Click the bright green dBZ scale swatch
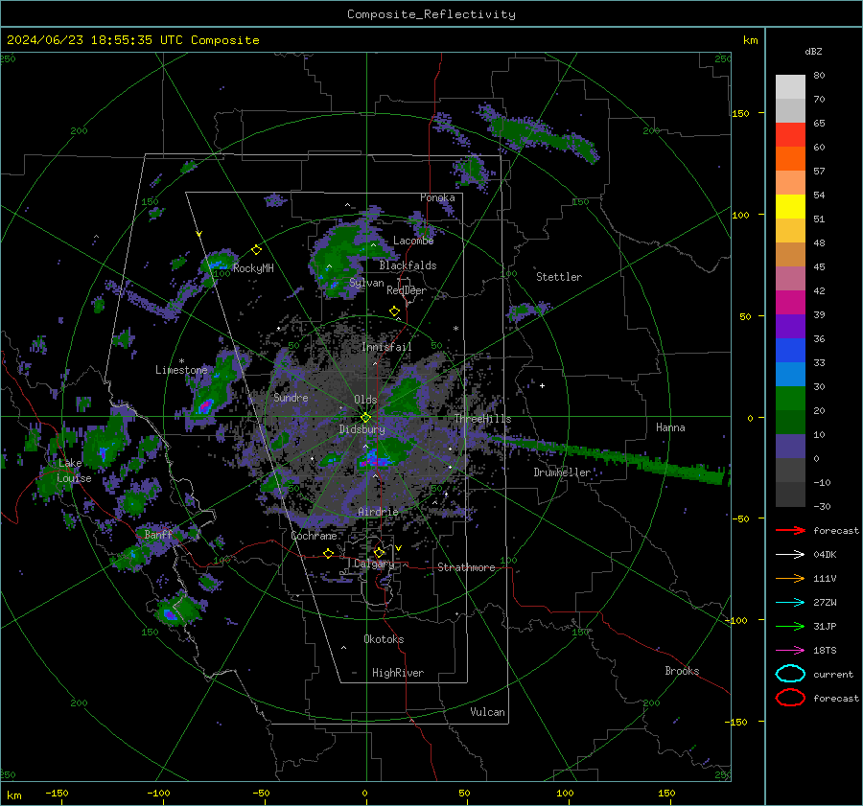Viewport: 863px width, 806px height. coord(790,398)
